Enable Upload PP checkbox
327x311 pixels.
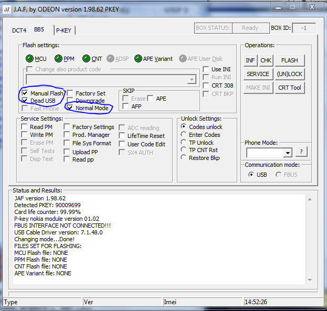(67, 152)
